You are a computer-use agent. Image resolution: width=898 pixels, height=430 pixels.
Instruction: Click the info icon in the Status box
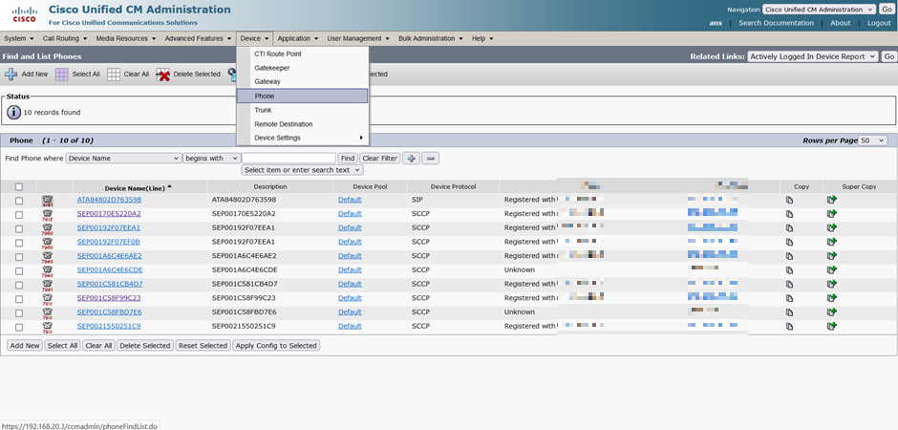[x=13, y=112]
